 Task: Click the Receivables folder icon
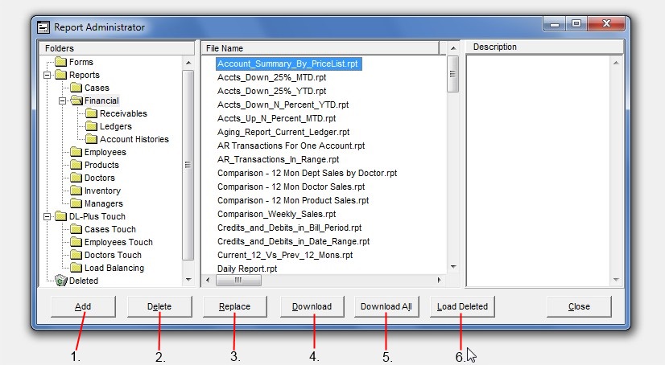point(91,113)
